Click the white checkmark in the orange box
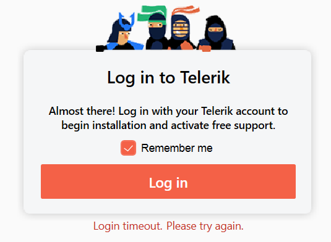 (128, 149)
